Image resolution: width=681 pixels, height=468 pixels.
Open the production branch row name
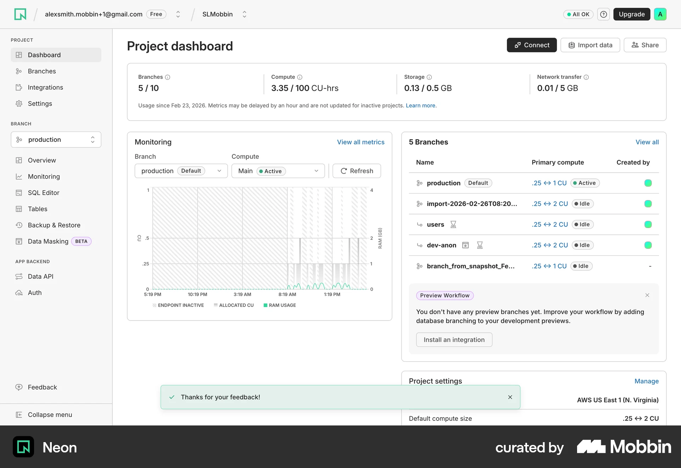click(x=443, y=183)
